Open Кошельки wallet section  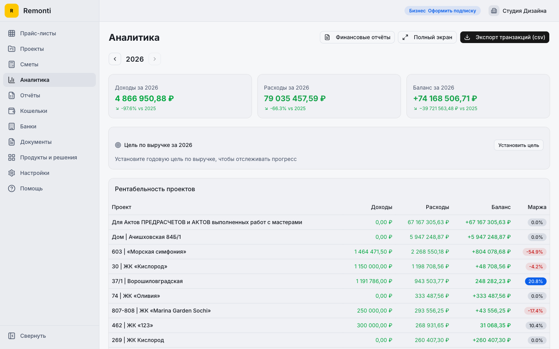33,111
